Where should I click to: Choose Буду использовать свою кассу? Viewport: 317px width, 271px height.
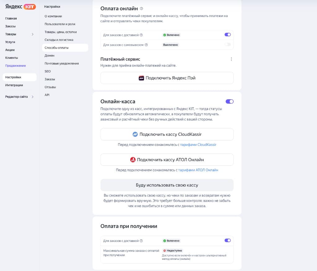pos(167,185)
